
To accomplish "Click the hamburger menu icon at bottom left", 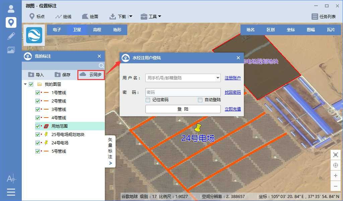I will (11, 192).
